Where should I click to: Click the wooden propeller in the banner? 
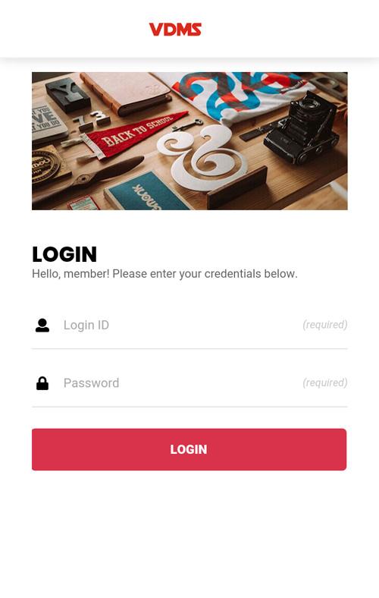(89, 178)
